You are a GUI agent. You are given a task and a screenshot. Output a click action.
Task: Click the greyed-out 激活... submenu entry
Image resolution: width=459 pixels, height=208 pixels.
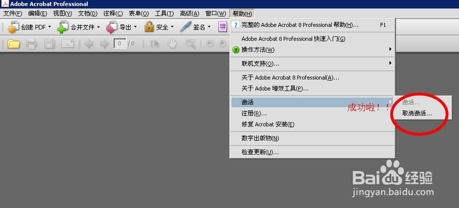(x=423, y=103)
